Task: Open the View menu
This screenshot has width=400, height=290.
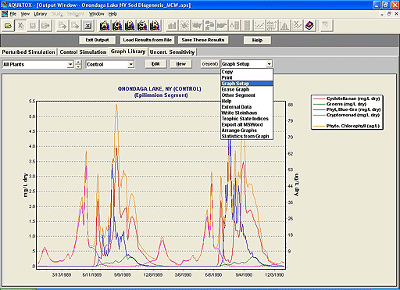Action: click(25, 14)
